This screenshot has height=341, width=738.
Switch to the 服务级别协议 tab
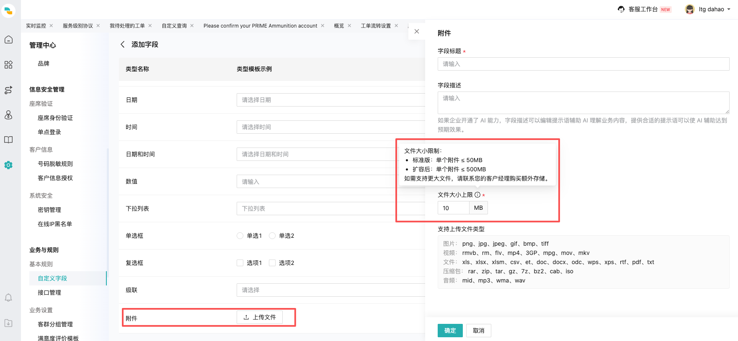78,26
